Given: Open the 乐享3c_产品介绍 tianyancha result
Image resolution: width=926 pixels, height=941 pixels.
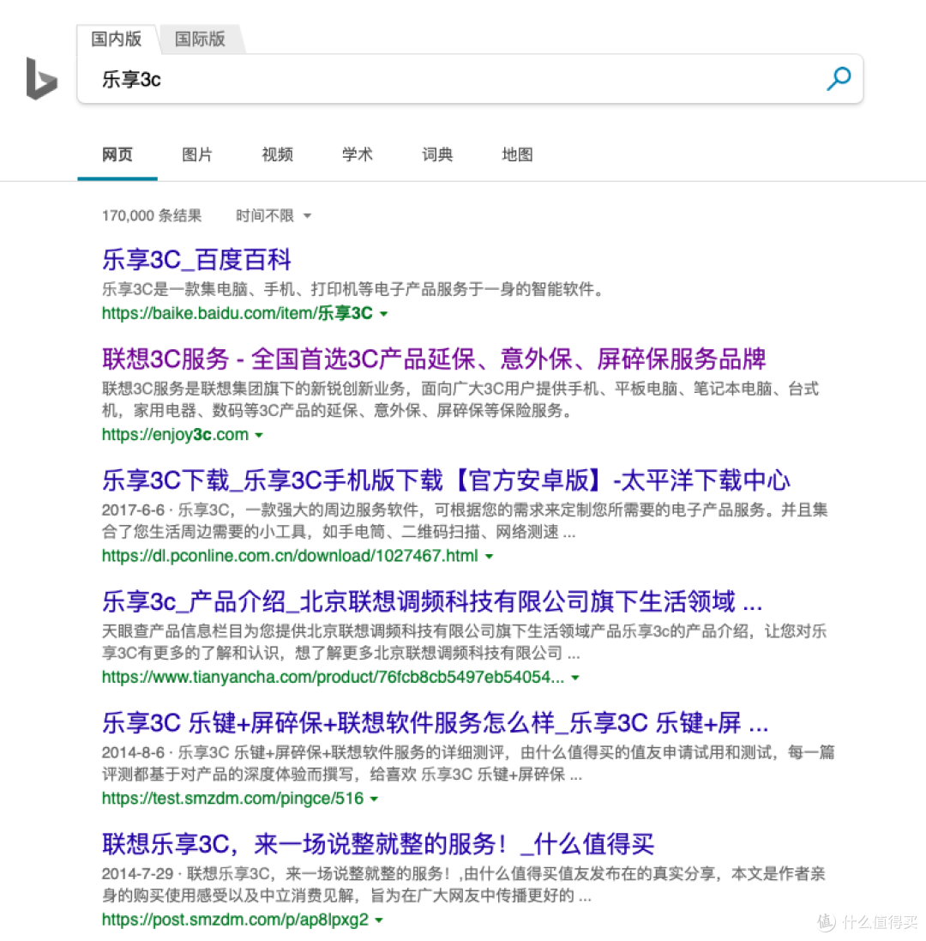Looking at the screenshot, I should (x=432, y=601).
